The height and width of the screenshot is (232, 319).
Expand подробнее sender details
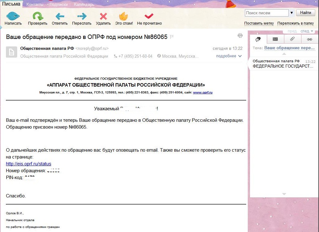(229, 56)
